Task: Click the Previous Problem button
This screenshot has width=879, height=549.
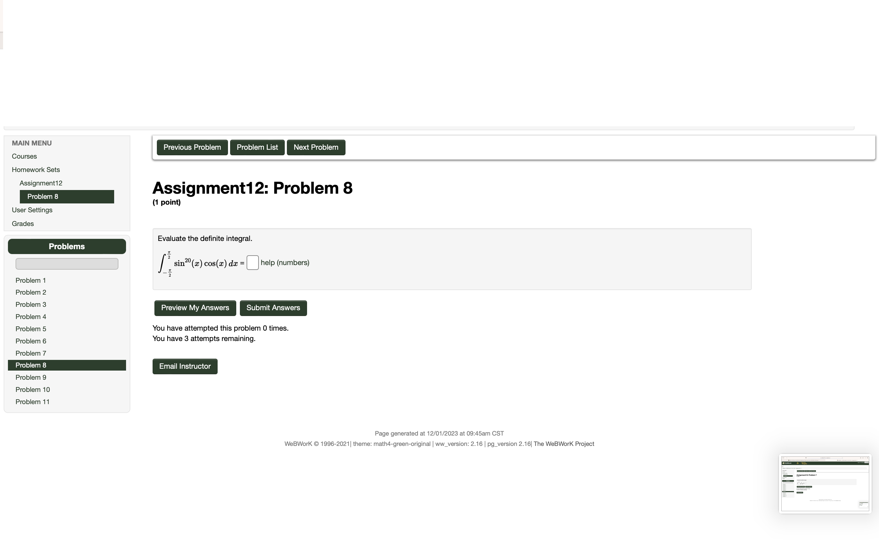Action: tap(192, 147)
